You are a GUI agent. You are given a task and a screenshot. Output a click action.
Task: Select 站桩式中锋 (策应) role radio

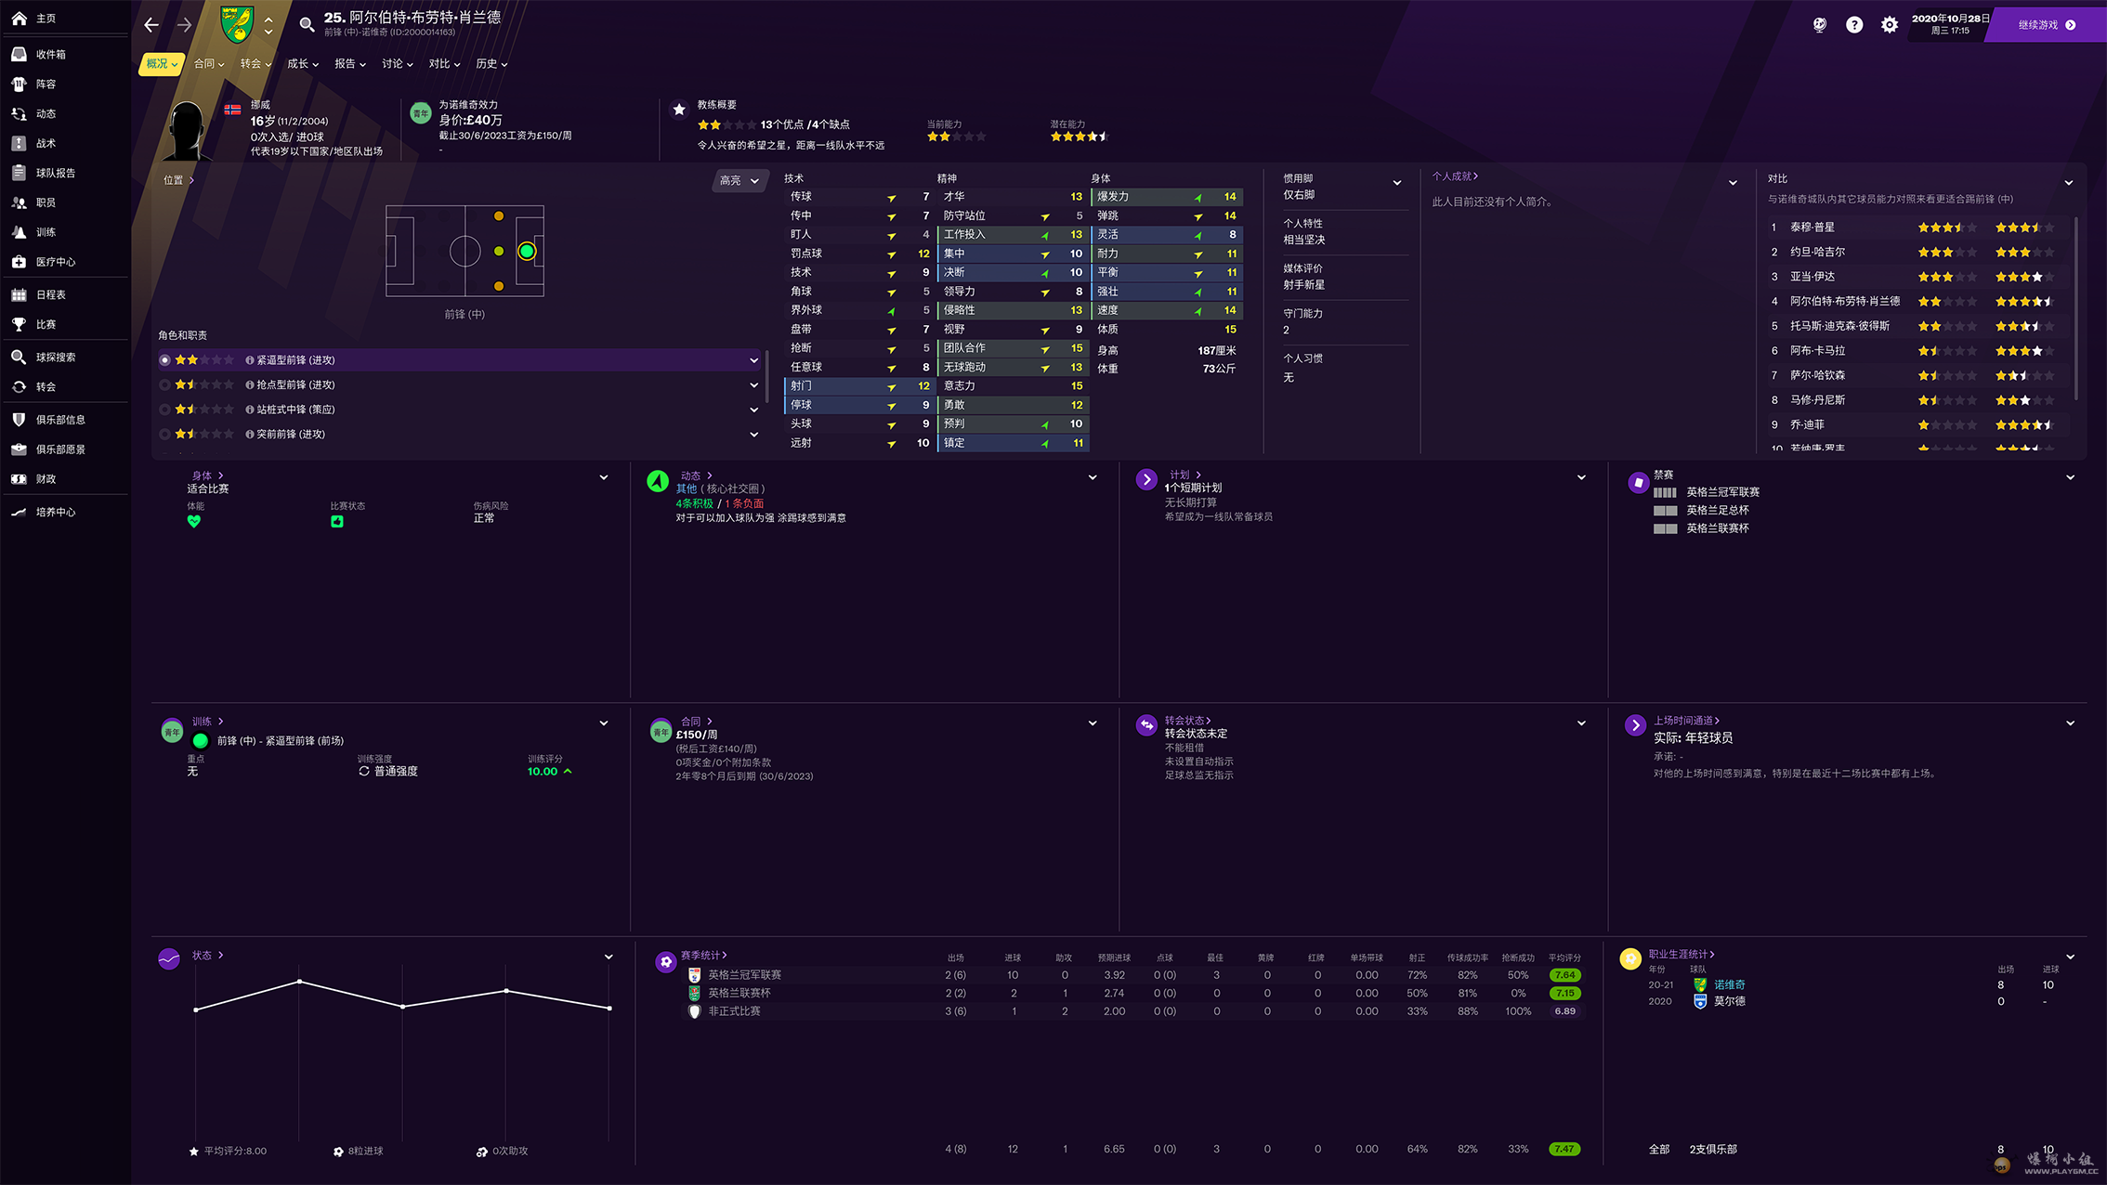point(164,410)
